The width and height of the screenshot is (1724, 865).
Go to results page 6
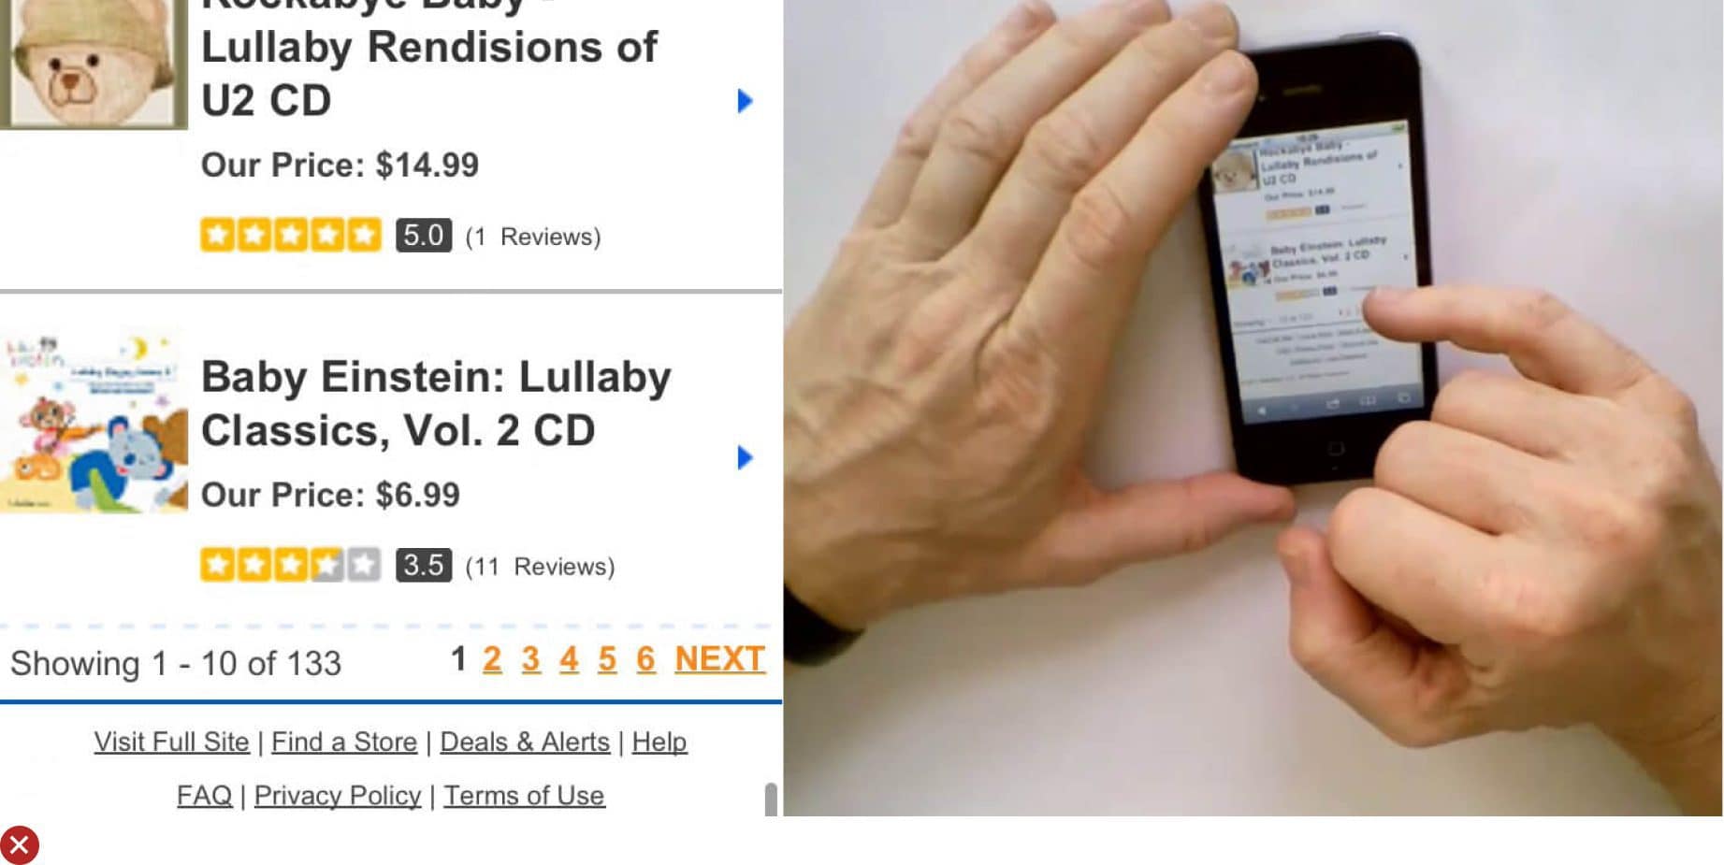pos(645,659)
